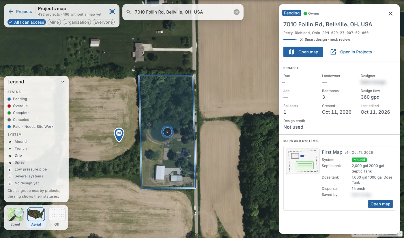Click the Low pressure pipe legend entry

[x=27, y=169]
